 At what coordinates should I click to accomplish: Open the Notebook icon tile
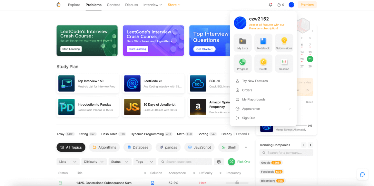pyautogui.click(x=263, y=43)
